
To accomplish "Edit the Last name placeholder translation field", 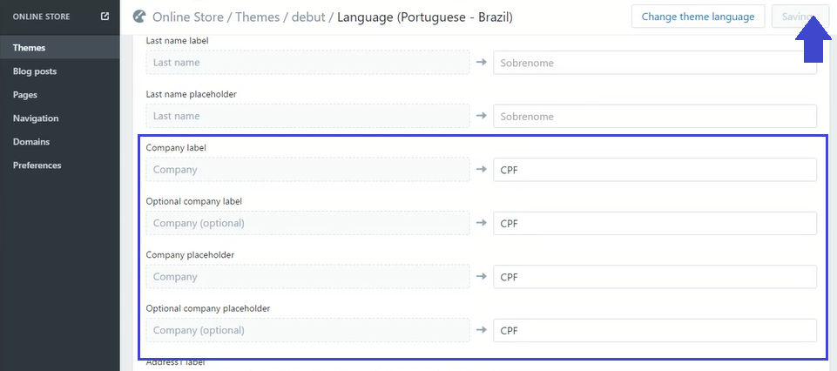I will click(x=655, y=117).
